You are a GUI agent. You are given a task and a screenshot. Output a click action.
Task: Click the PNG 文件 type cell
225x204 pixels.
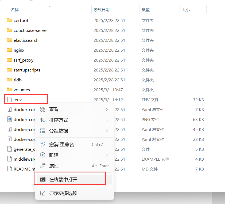coord(150,120)
